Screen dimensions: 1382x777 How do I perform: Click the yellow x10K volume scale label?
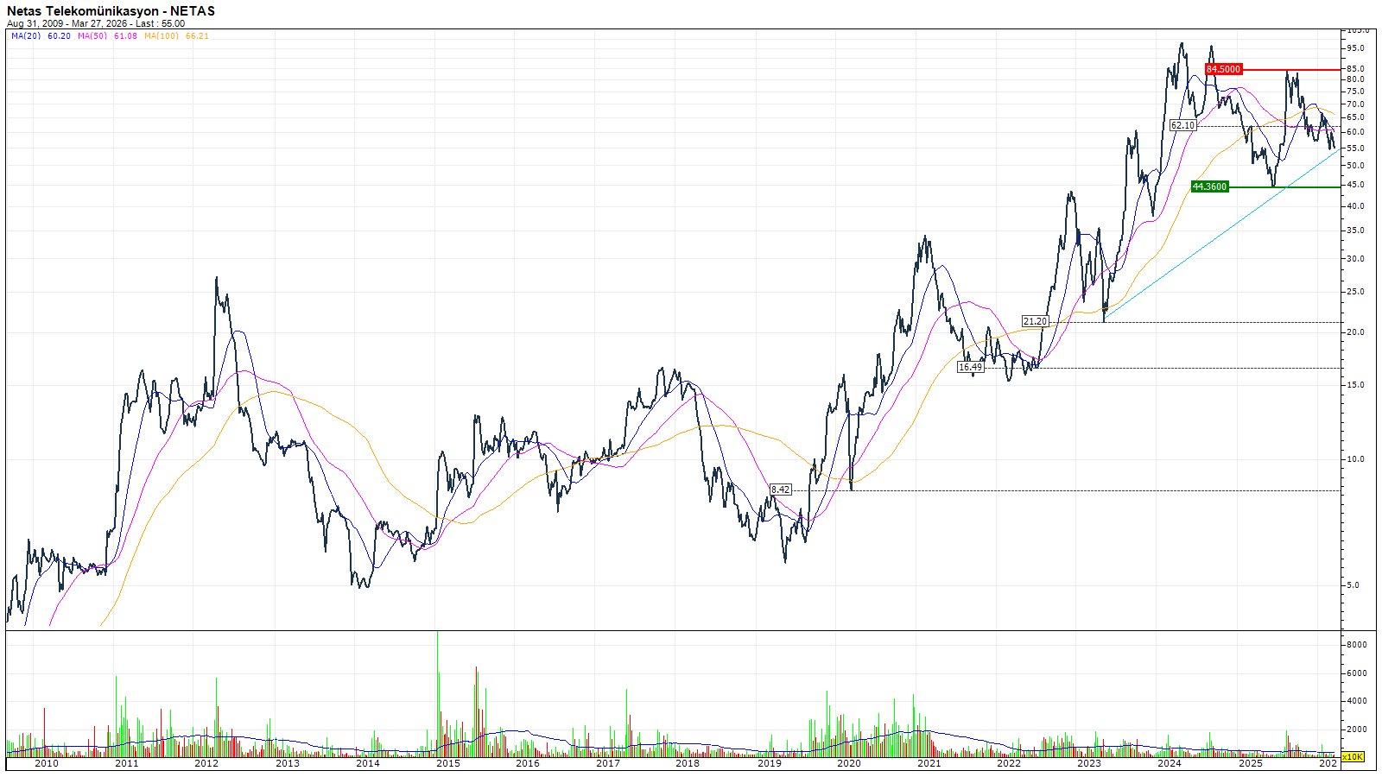(1353, 757)
